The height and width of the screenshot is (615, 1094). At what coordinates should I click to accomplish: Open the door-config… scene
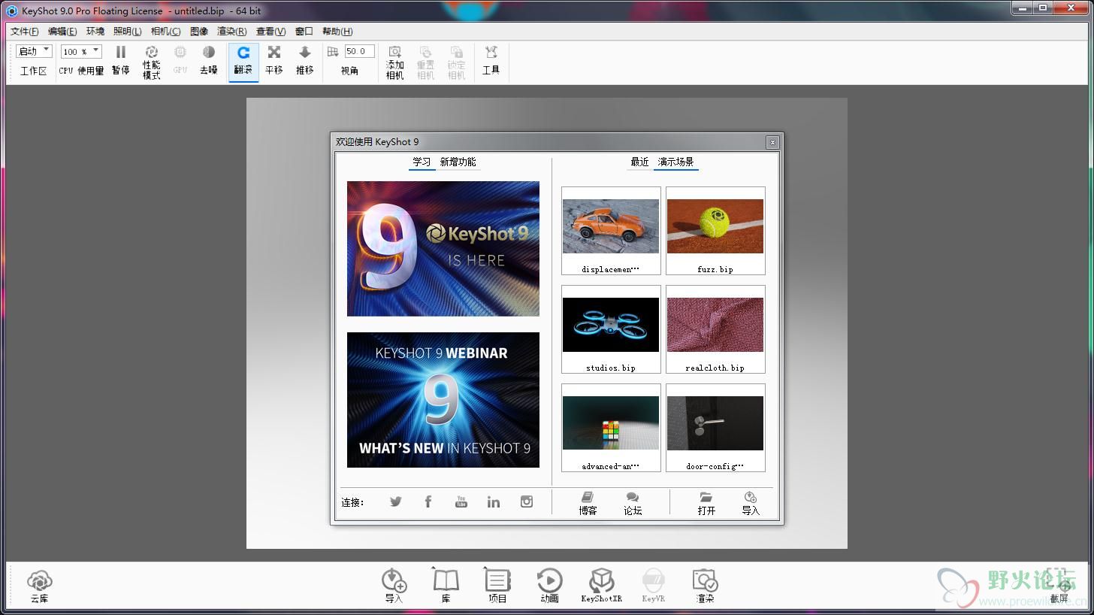click(x=715, y=428)
